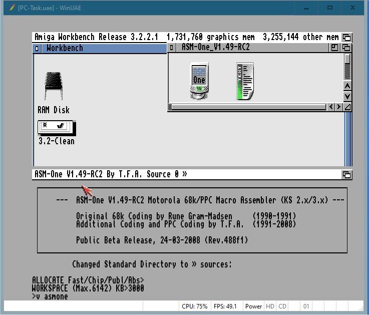Click the ASM-One_V1.49-RC2 window title bar
This screenshot has width=369, height=315.
[x=252, y=48]
